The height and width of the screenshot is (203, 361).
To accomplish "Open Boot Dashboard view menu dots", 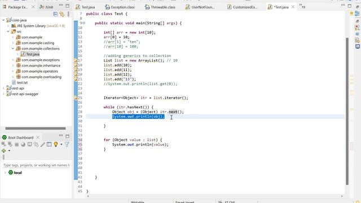I will pos(3,157).
